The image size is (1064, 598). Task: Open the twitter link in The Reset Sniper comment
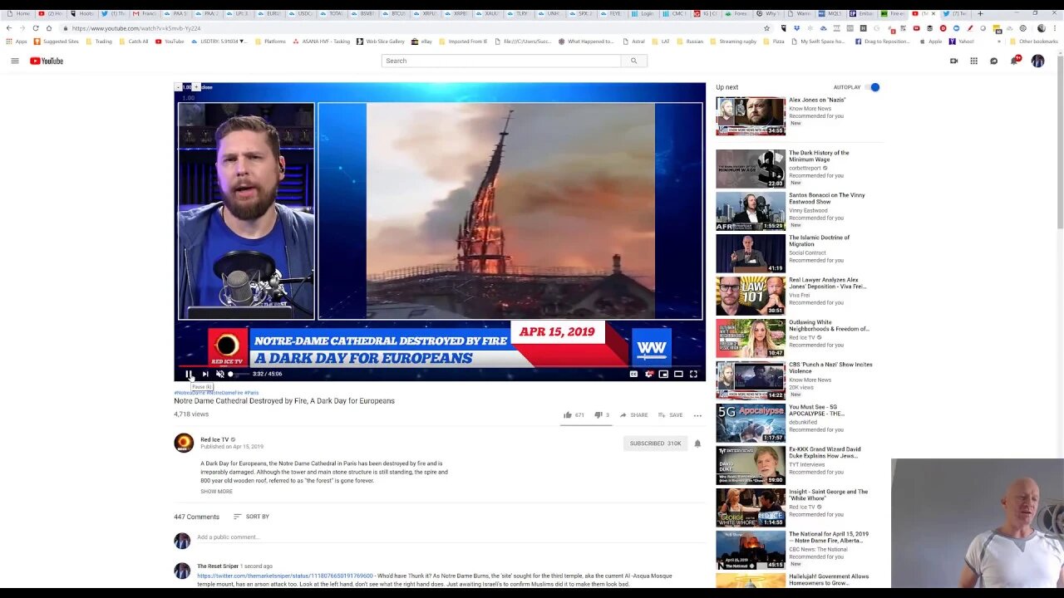click(x=285, y=576)
